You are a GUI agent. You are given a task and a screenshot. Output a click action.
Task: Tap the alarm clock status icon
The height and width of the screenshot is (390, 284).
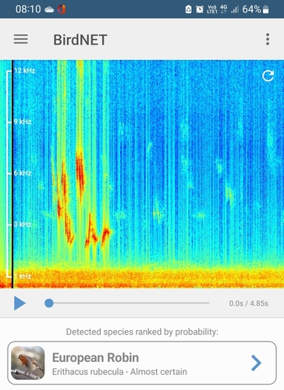pos(200,9)
